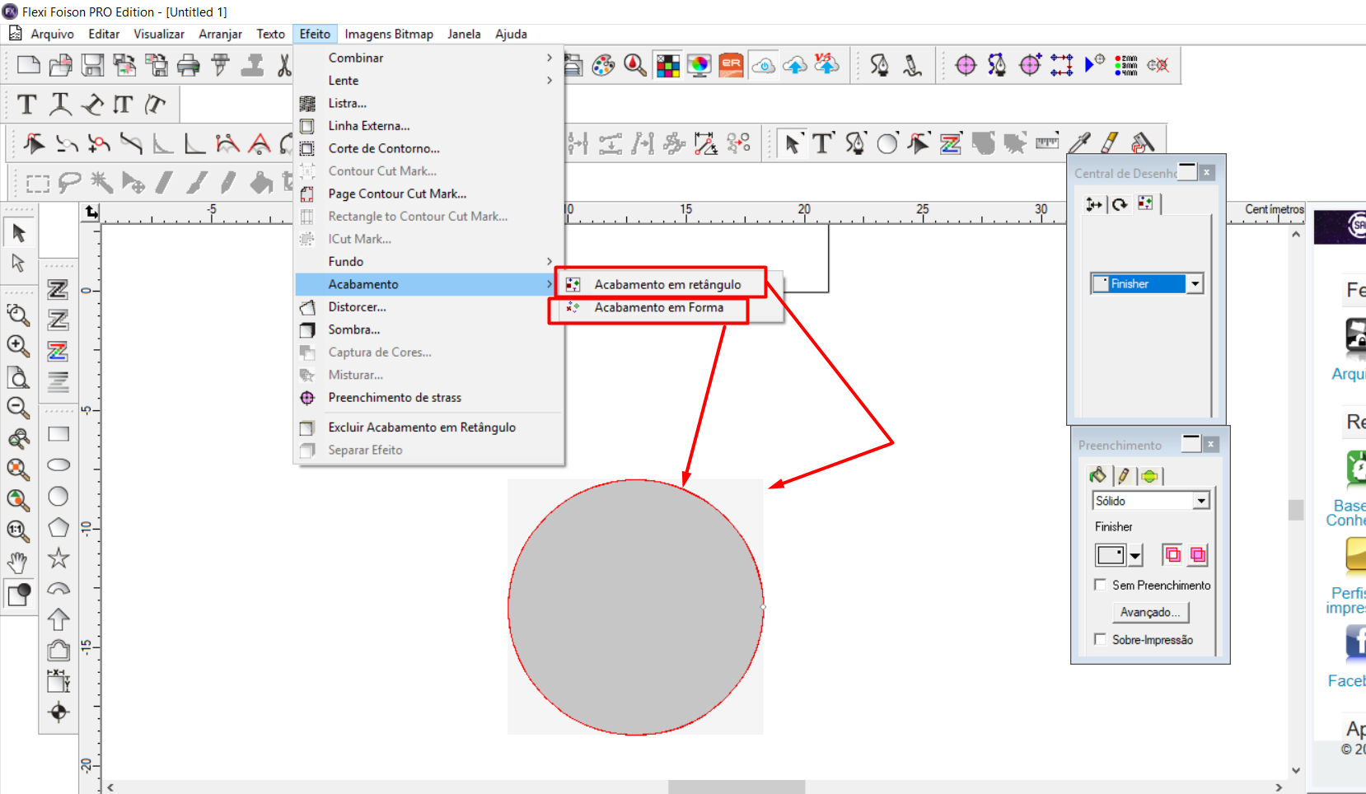Open the Imagens Bitmap menu
This screenshot has height=794, width=1366.
tap(389, 34)
